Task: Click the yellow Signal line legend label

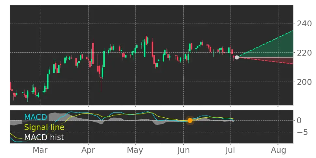Action: click(44, 127)
